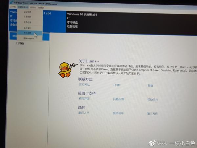Open the 问题反馈 link
This screenshot has width=197, height=148.
(119, 99)
